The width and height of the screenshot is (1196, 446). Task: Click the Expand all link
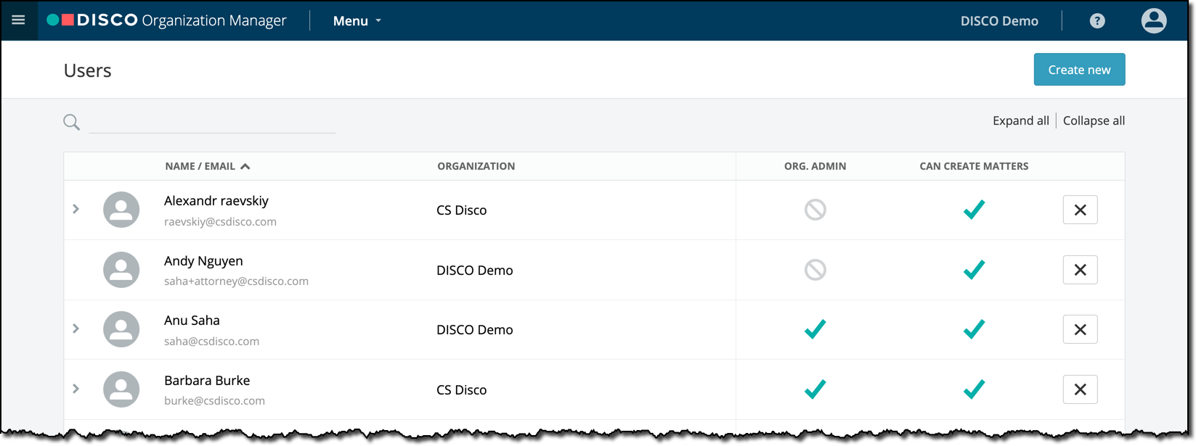pyautogui.click(x=1020, y=120)
